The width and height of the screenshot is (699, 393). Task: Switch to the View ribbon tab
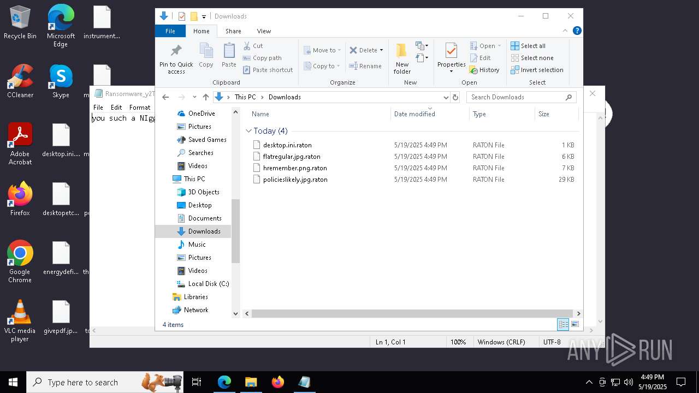point(264,31)
